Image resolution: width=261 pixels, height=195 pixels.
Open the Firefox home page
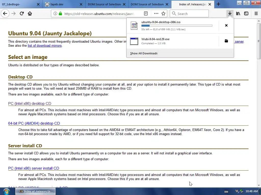point(30,13)
